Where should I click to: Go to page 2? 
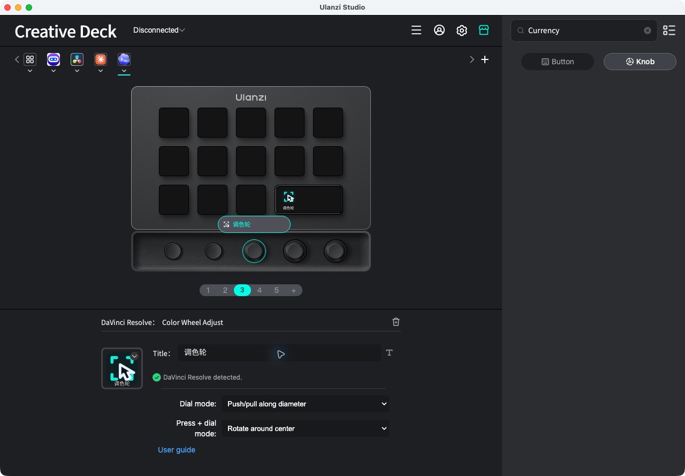pos(225,290)
